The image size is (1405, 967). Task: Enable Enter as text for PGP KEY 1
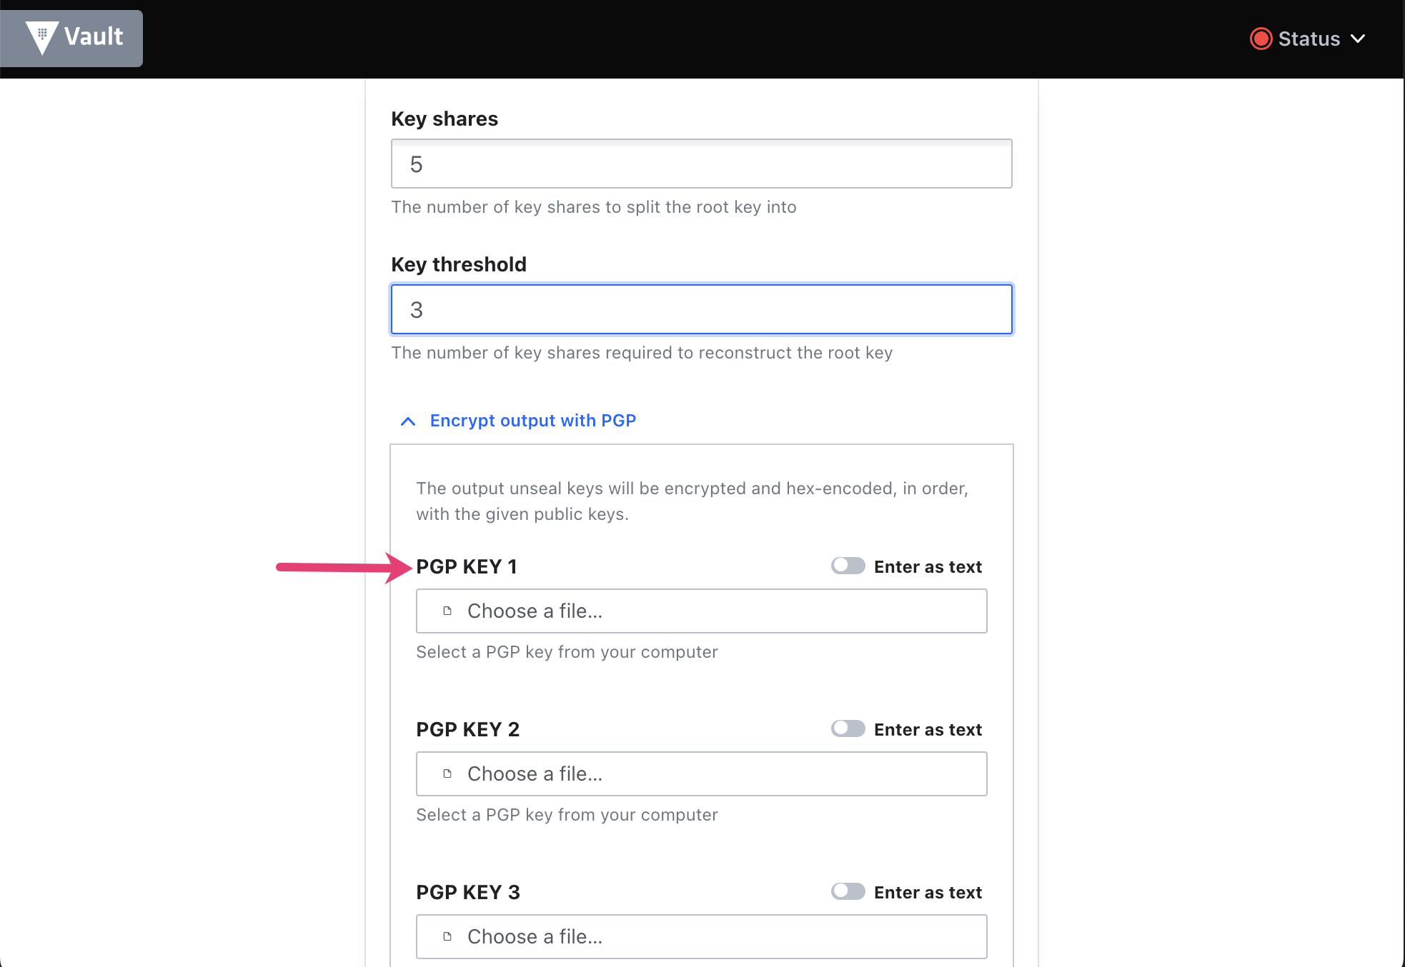coord(848,566)
